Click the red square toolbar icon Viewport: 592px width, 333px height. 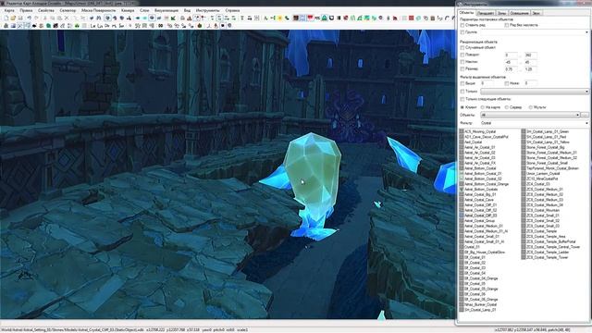(411, 18)
